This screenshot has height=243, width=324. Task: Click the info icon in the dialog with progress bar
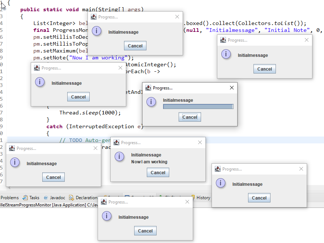pos(151,102)
